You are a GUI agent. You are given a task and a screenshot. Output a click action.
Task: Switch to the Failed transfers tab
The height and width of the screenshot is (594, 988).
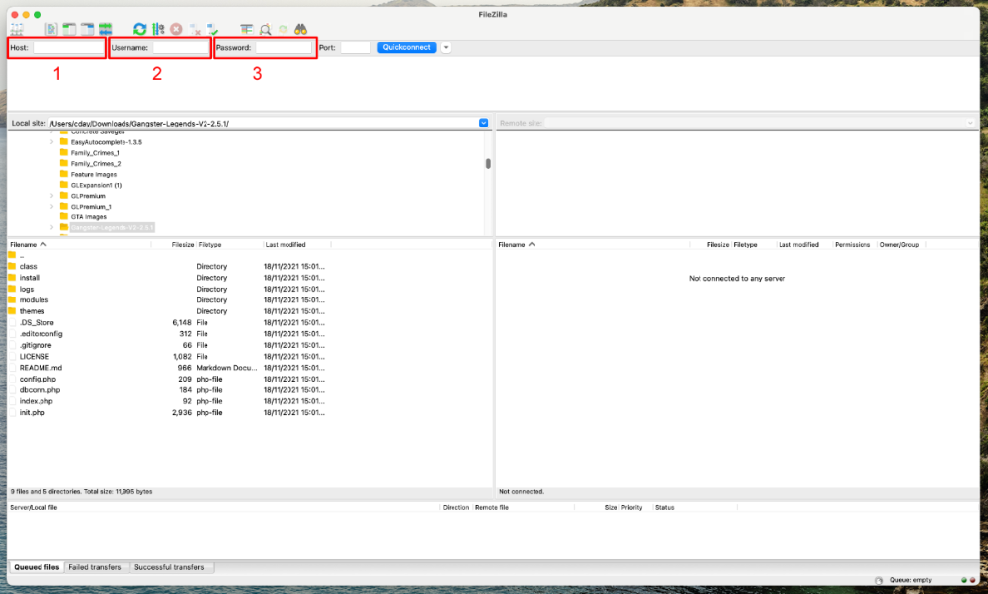(x=95, y=567)
